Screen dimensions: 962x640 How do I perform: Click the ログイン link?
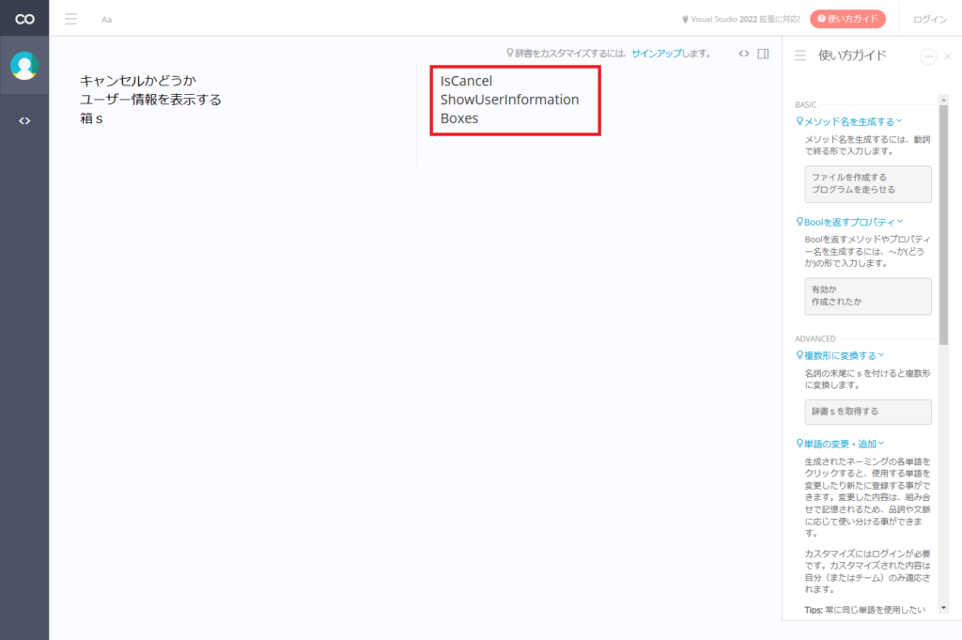tap(930, 19)
